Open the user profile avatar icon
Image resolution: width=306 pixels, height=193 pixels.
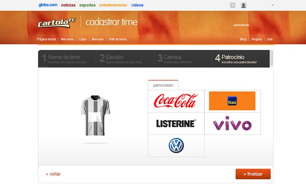click(243, 5)
